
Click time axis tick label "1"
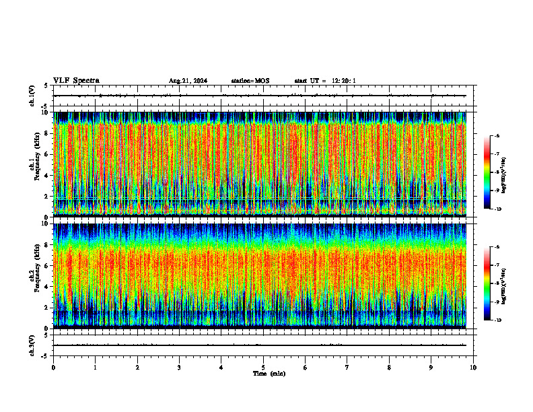point(95,368)
